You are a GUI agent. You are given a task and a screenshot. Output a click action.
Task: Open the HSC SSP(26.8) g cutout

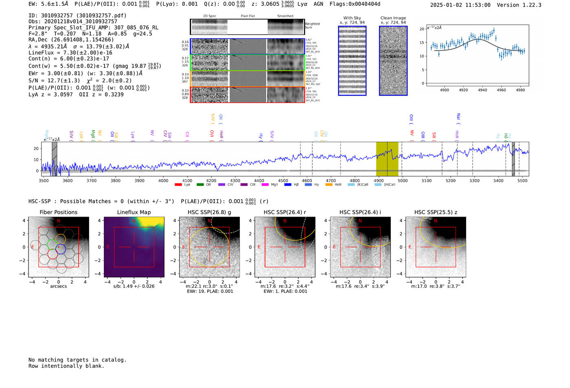point(210,247)
